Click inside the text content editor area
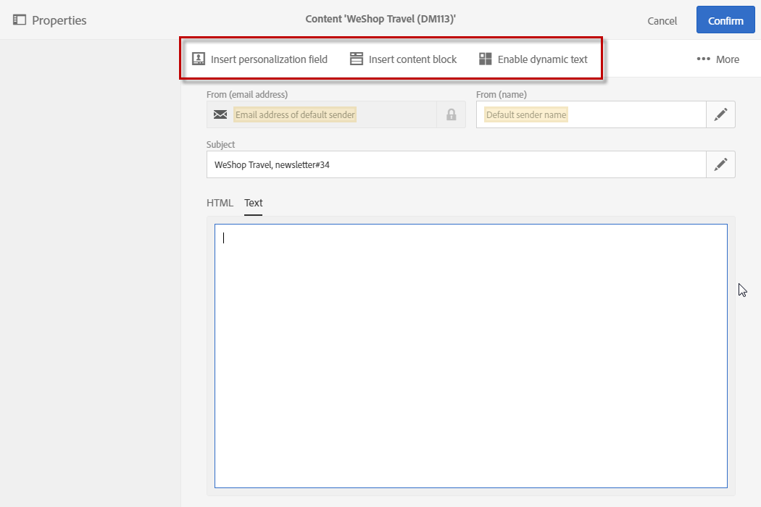 tap(471, 355)
